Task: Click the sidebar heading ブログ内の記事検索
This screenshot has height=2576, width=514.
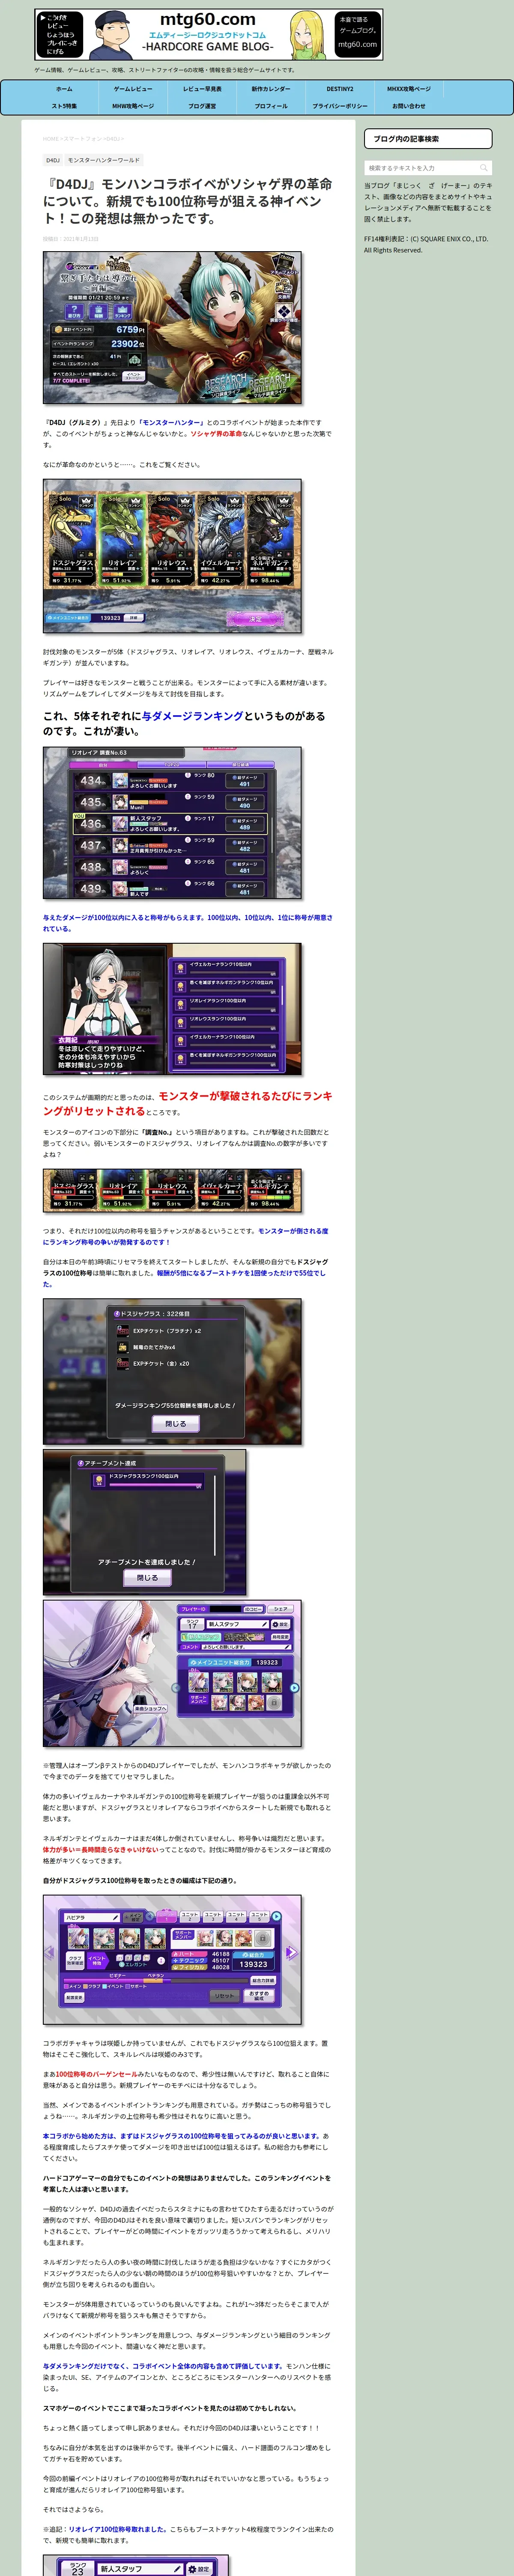Action: pos(428,139)
